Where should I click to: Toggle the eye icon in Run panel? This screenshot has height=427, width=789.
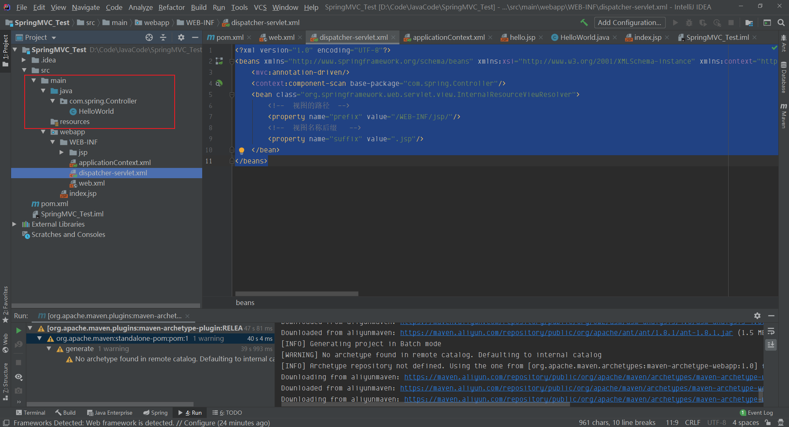pyautogui.click(x=18, y=377)
